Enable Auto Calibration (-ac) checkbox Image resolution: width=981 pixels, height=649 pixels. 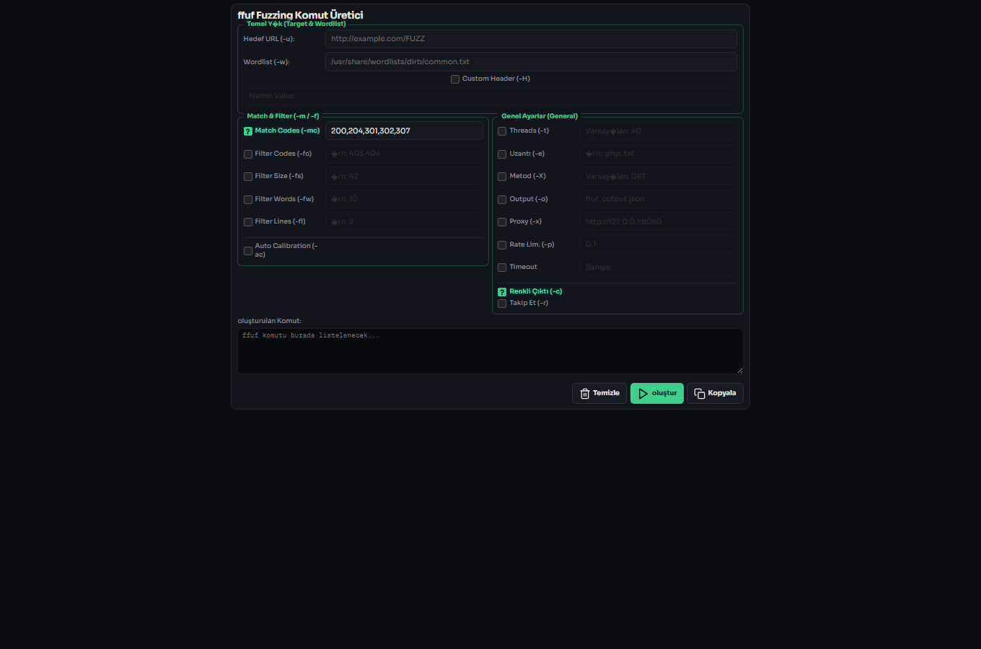pos(248,251)
